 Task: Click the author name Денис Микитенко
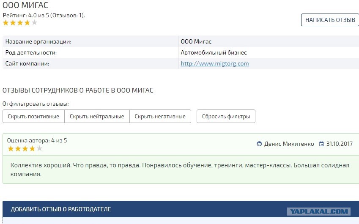coord(289,144)
